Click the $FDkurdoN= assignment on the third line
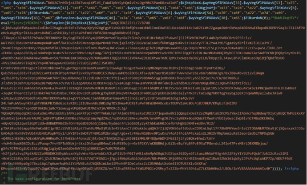Viewport: 307px width, 185px height. pyautogui.click(x=39, y=13)
